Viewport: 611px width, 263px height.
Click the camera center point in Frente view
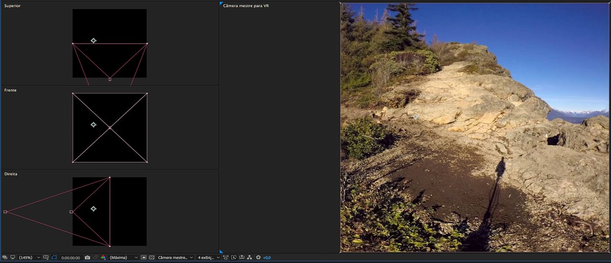(x=110, y=128)
